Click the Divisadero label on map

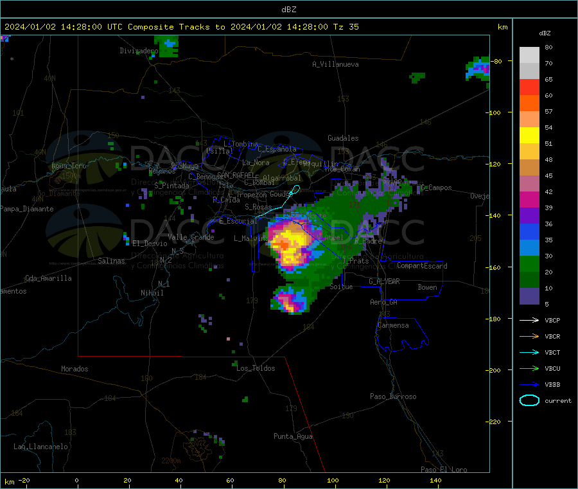(139, 51)
